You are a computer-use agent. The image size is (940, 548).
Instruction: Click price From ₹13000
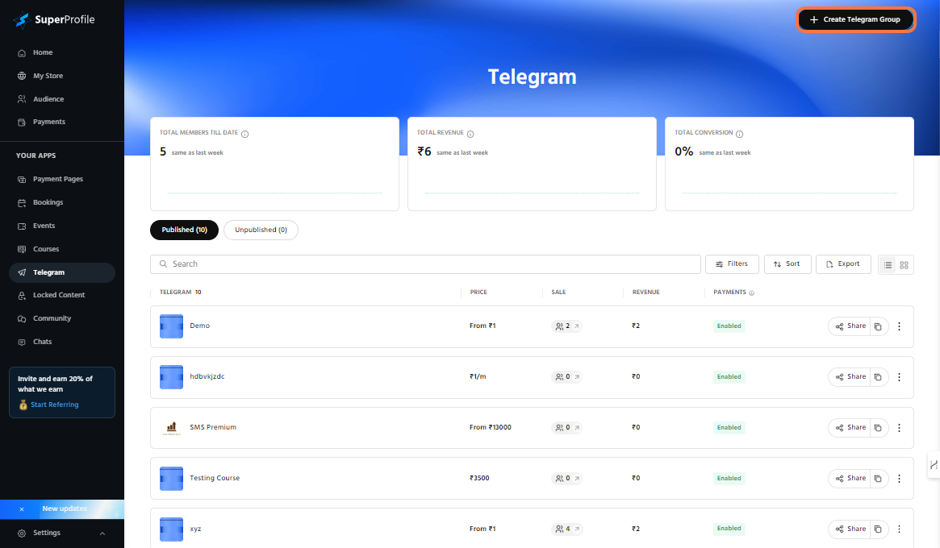491,428
